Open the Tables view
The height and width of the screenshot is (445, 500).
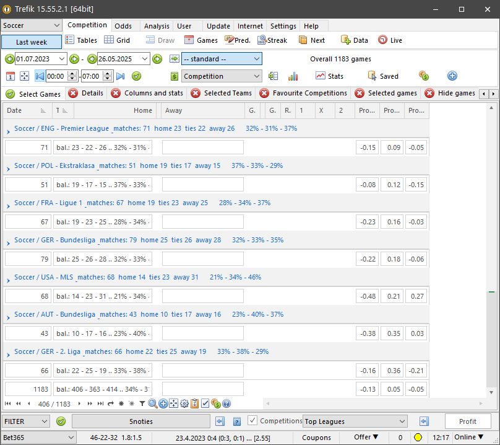click(x=81, y=40)
